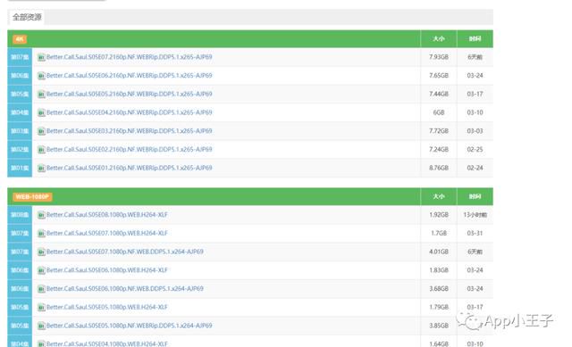Select the 3.68GB size cell
Viewport: 572px width, 347px height.
pyautogui.click(x=439, y=289)
